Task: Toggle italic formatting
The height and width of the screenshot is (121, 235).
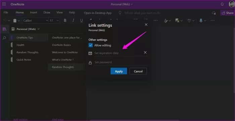Action: click(x=73, y=20)
